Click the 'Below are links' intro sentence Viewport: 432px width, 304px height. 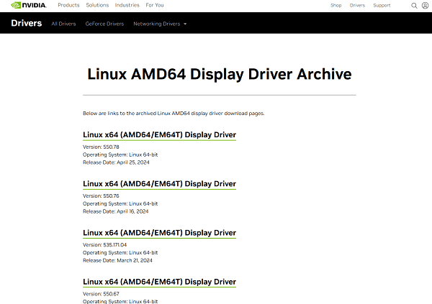pos(174,114)
